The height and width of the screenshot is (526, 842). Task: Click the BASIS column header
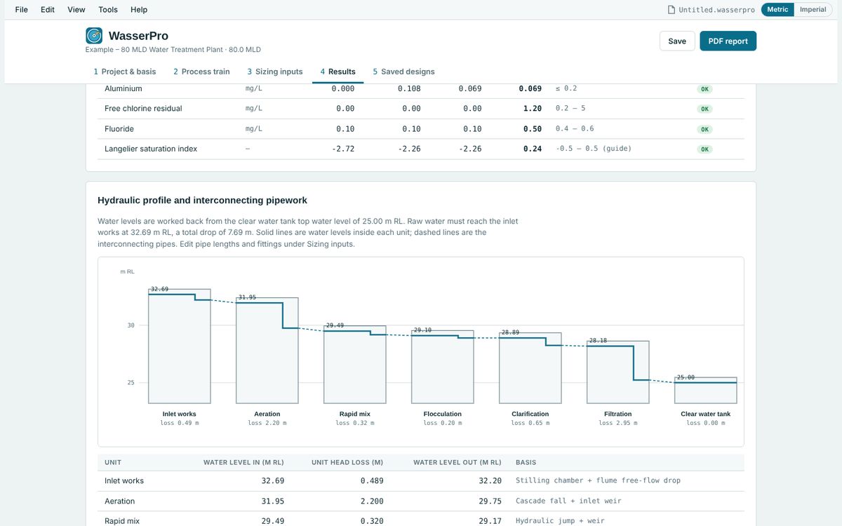pyautogui.click(x=527, y=463)
